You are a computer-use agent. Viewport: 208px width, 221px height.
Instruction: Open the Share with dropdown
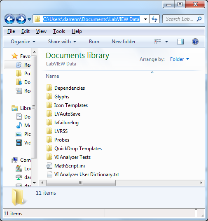click(x=62, y=42)
